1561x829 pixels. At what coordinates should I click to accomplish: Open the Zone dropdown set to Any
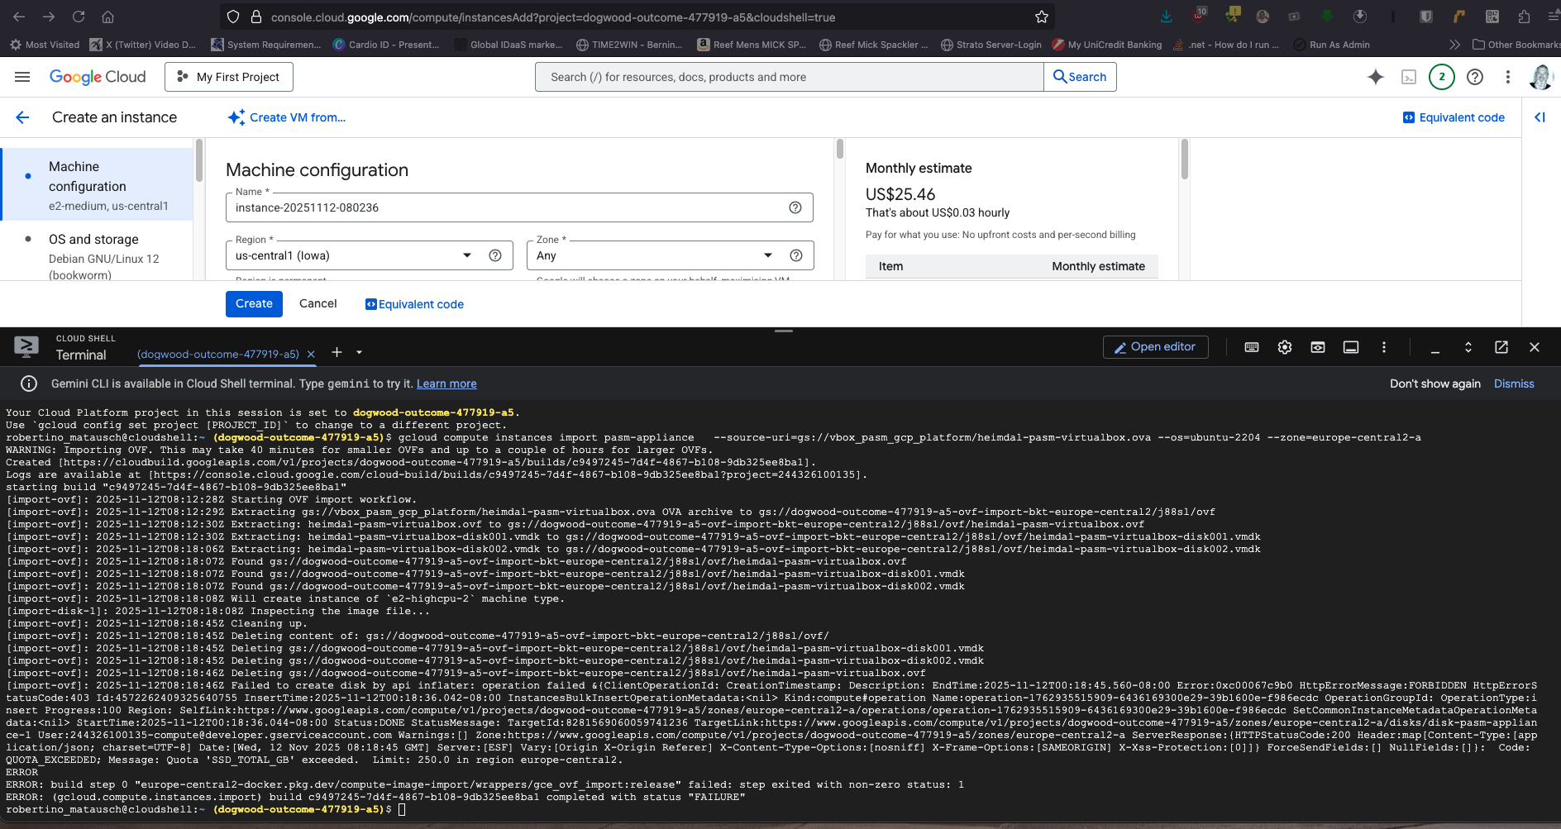pyautogui.click(x=670, y=255)
